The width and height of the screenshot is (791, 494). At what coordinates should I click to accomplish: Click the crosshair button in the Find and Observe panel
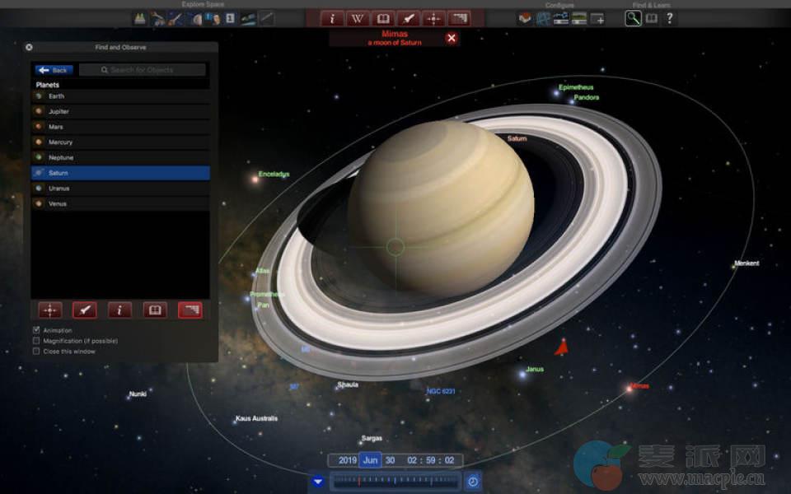tap(50, 310)
